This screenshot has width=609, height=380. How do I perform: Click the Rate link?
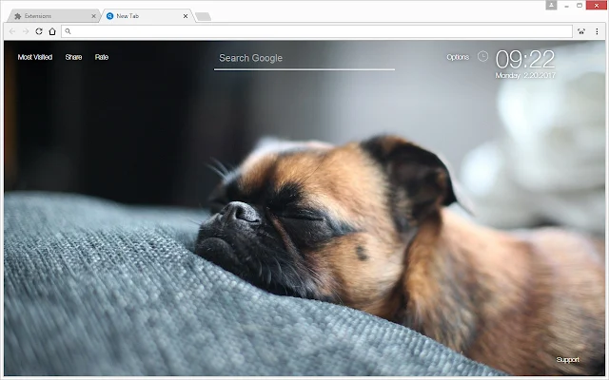pos(102,57)
